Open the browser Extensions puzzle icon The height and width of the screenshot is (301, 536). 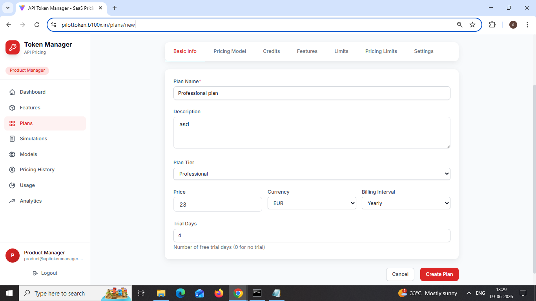pos(492,25)
